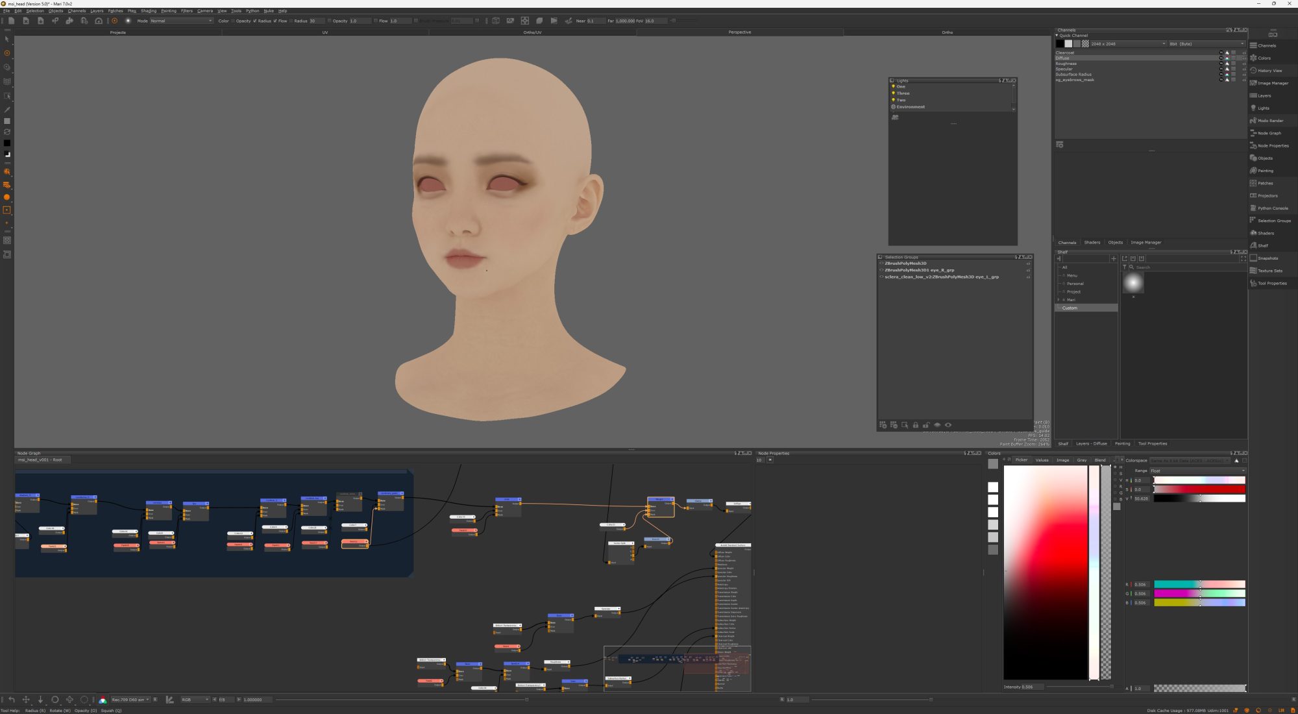Viewport: 1298px width, 714px height.
Task: Click the Texture Sets palette icon
Action: pyautogui.click(x=1254, y=271)
